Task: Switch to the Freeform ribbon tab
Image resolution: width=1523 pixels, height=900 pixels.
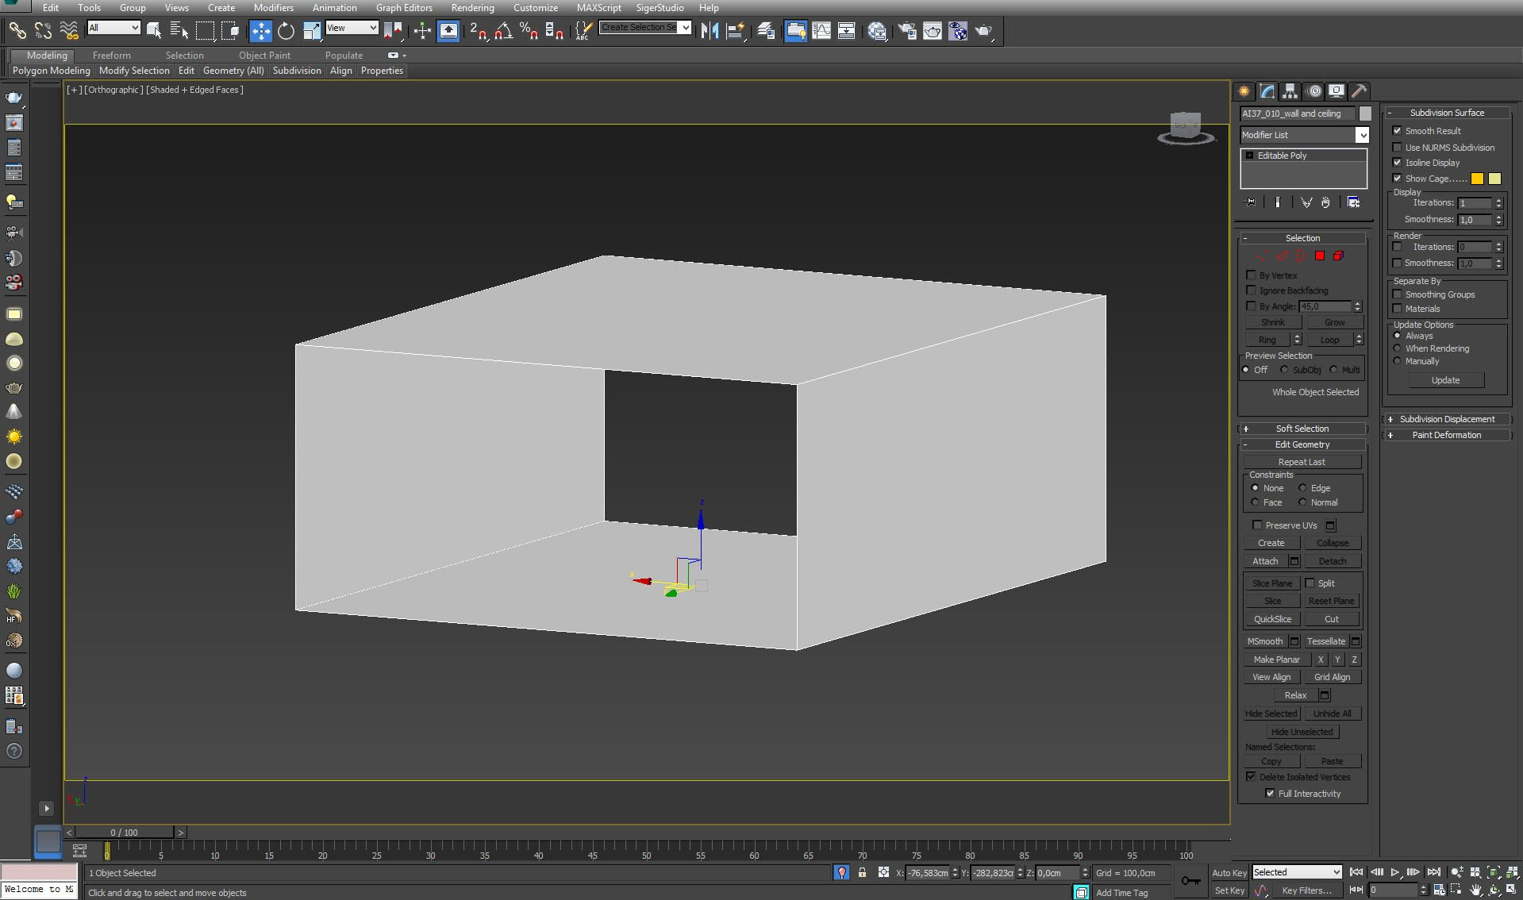Action: coord(111,56)
